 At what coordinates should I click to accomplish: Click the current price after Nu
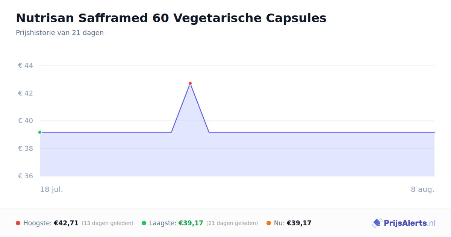(x=299, y=223)
